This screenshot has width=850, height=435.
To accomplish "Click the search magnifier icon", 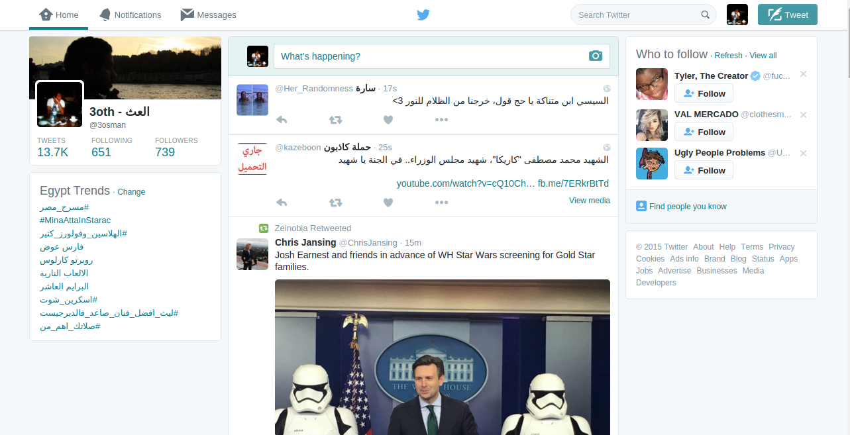I will pyautogui.click(x=705, y=15).
